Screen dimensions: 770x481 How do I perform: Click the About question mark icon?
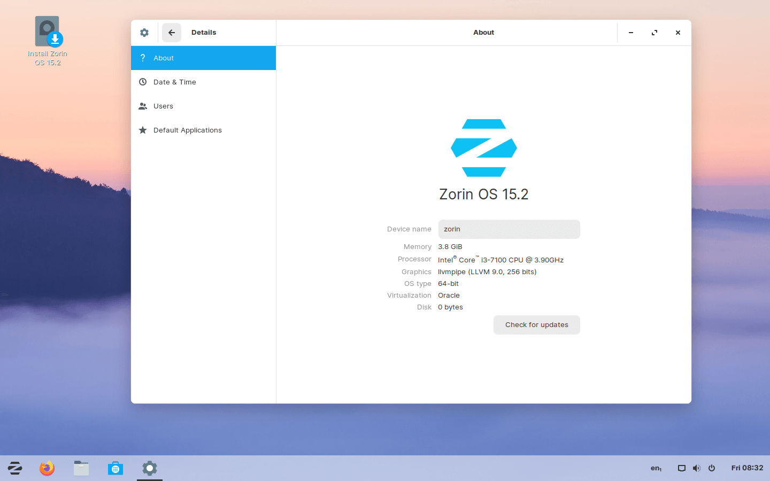pyautogui.click(x=143, y=58)
